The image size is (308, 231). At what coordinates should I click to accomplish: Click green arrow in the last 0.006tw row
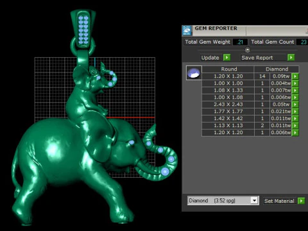click(295, 133)
